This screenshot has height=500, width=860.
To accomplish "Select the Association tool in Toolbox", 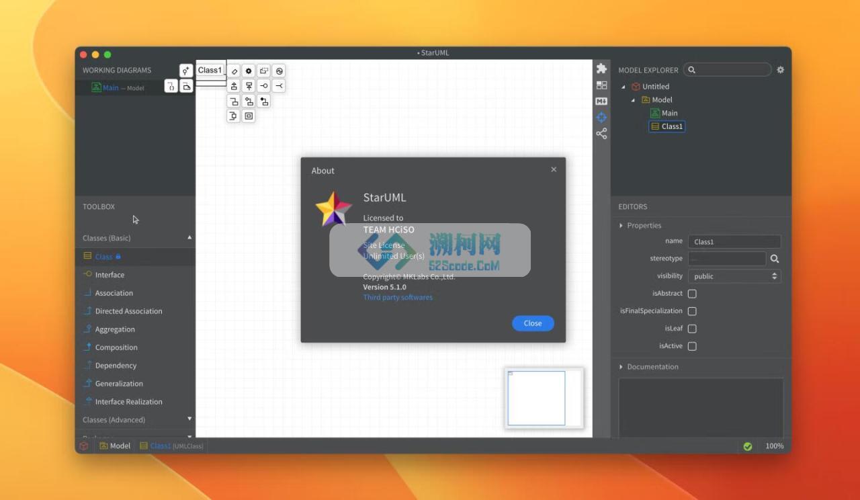I will pos(135,293).
